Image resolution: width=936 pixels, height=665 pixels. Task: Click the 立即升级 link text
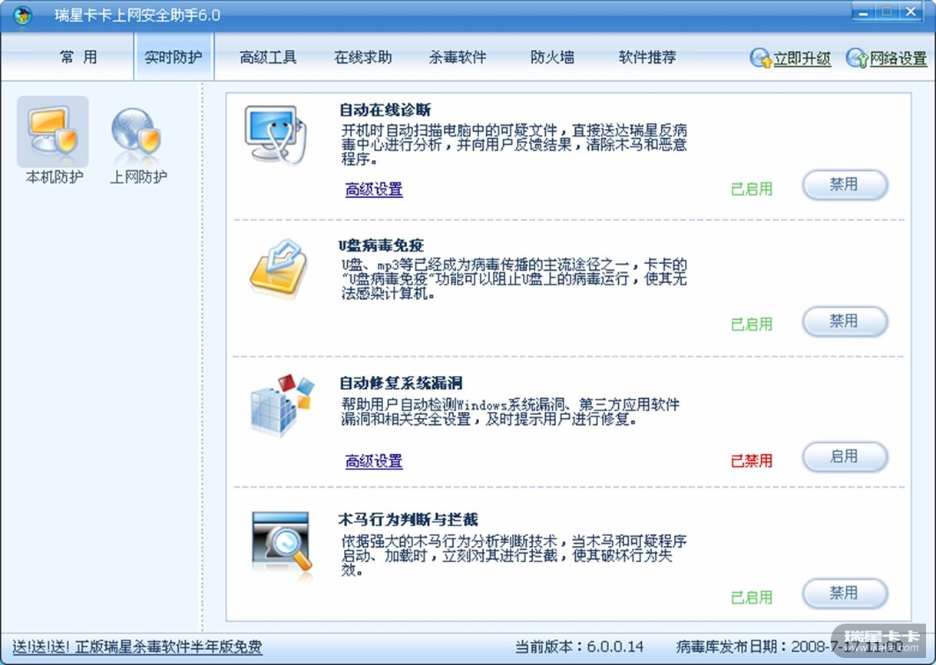[x=802, y=59]
